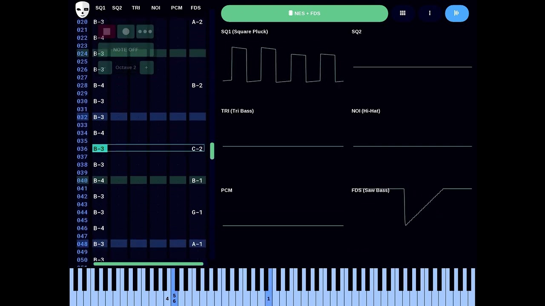Screen dimensions: 545x306
Task: Select the B-3 note in row 020
Action: [99, 22]
